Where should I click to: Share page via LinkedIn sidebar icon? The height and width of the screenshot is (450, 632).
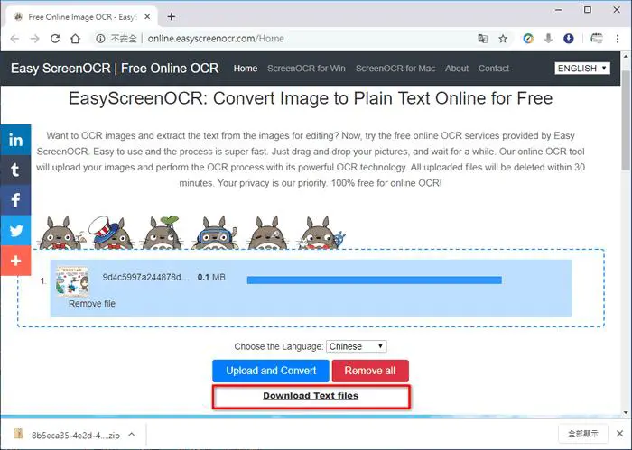15,140
